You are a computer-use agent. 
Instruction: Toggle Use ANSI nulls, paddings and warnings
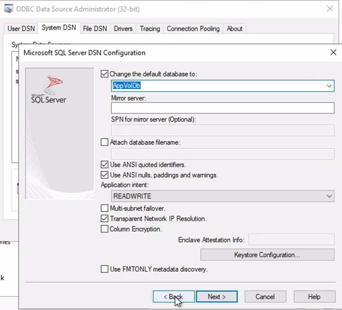point(104,175)
